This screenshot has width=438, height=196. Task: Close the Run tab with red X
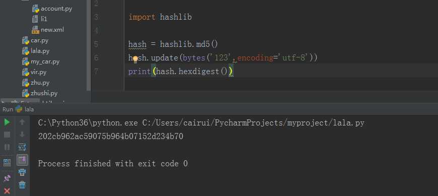7,191
